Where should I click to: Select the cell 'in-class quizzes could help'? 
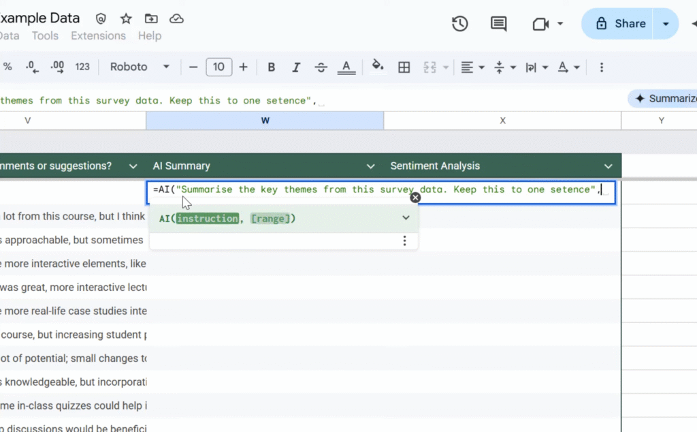[x=73, y=405]
